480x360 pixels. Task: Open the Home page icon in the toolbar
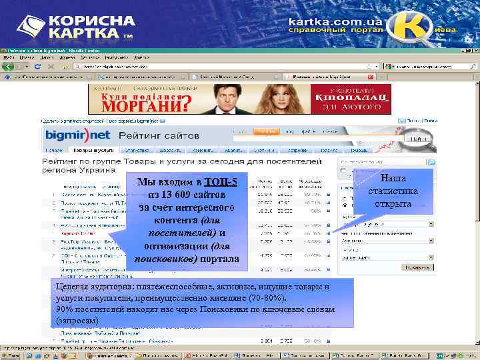(x=64, y=67)
